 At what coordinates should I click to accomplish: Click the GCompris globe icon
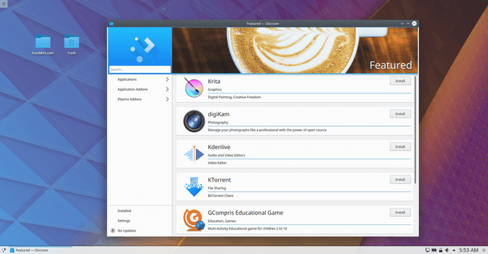tap(194, 220)
